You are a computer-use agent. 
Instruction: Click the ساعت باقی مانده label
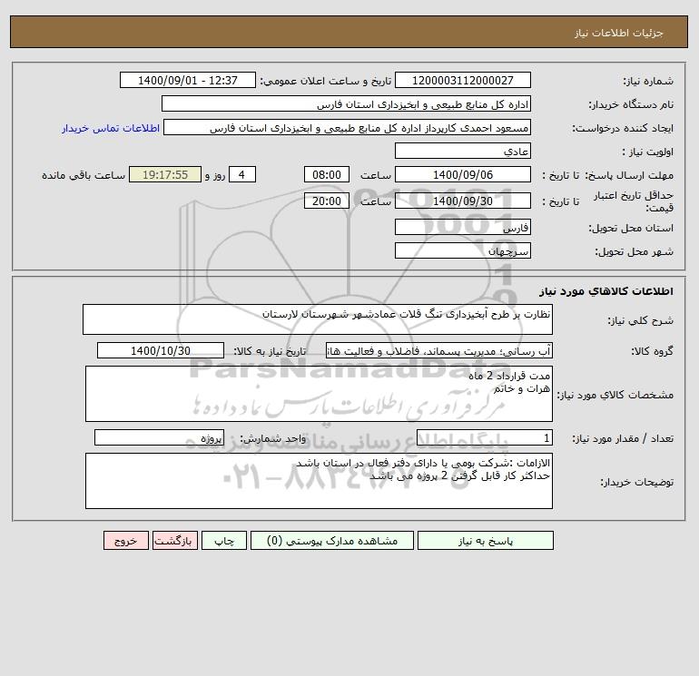(x=84, y=175)
